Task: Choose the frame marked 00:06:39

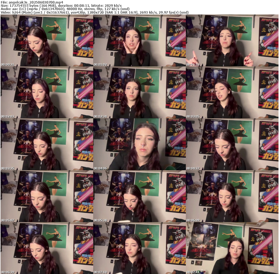Action: 47,248
